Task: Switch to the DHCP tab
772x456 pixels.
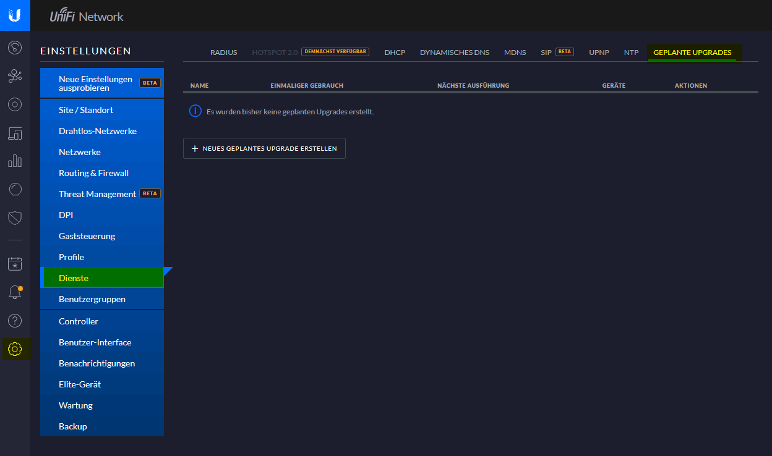Action: pos(395,53)
